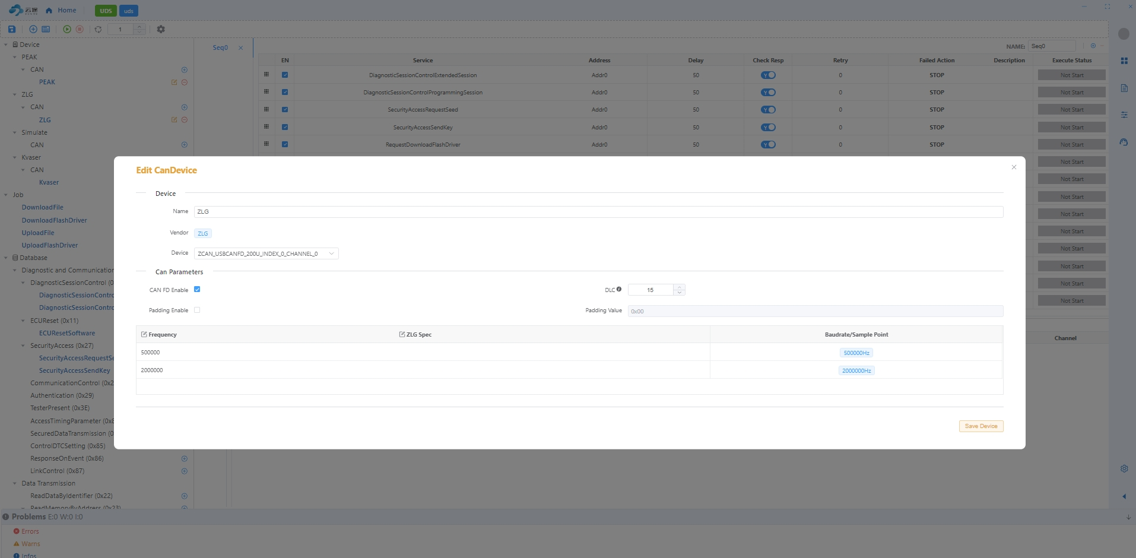Click the edit icon next to ZLG Spec

coord(402,334)
